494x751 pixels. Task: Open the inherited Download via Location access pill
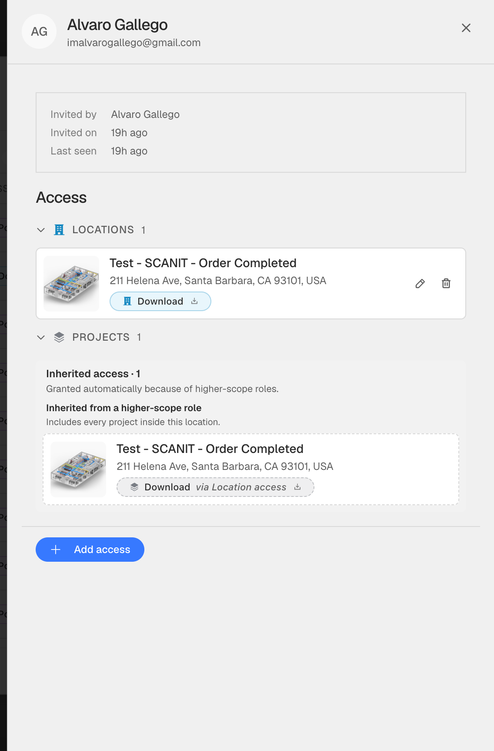pos(215,487)
